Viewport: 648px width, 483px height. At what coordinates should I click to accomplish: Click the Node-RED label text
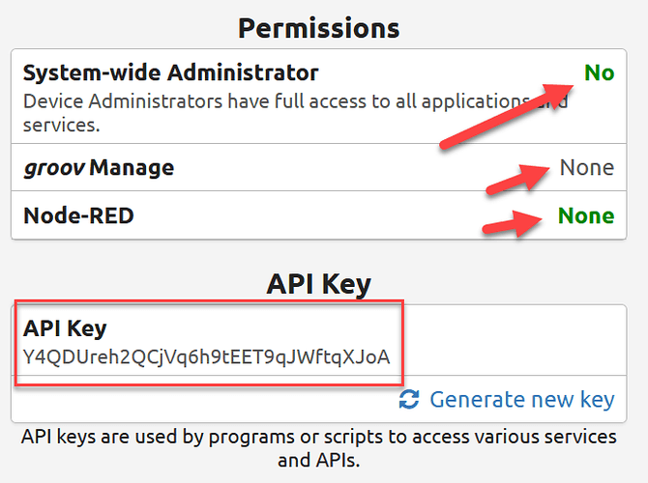[x=78, y=215]
